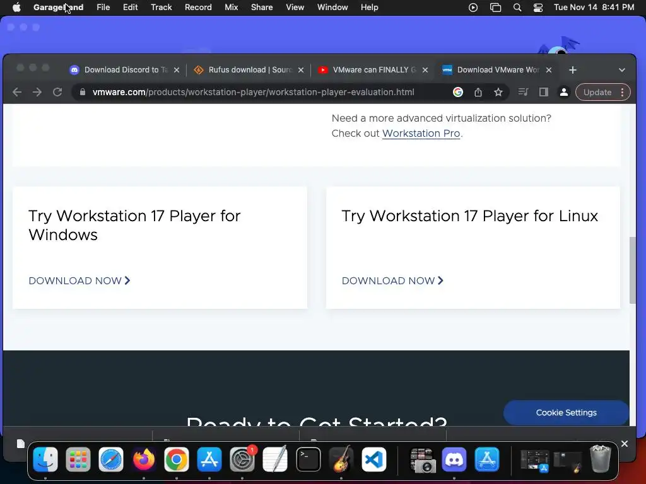Open Control Center in the menu bar

538,8
